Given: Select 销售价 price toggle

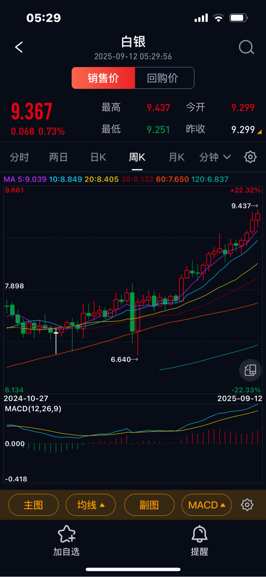Looking at the screenshot, I should 103,78.
